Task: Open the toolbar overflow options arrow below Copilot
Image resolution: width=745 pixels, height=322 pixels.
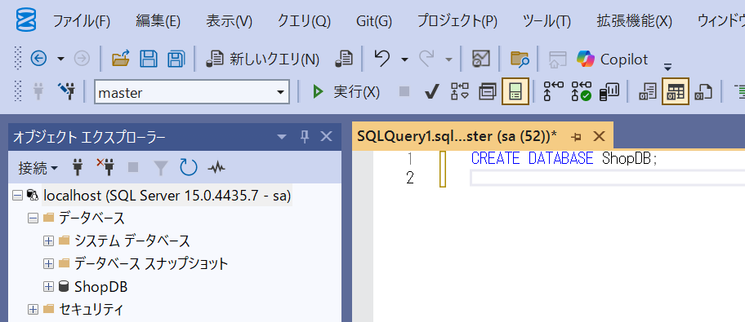Action: [x=667, y=67]
